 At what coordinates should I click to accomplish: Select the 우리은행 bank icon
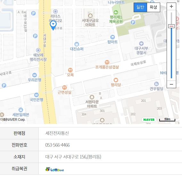[35, 75]
